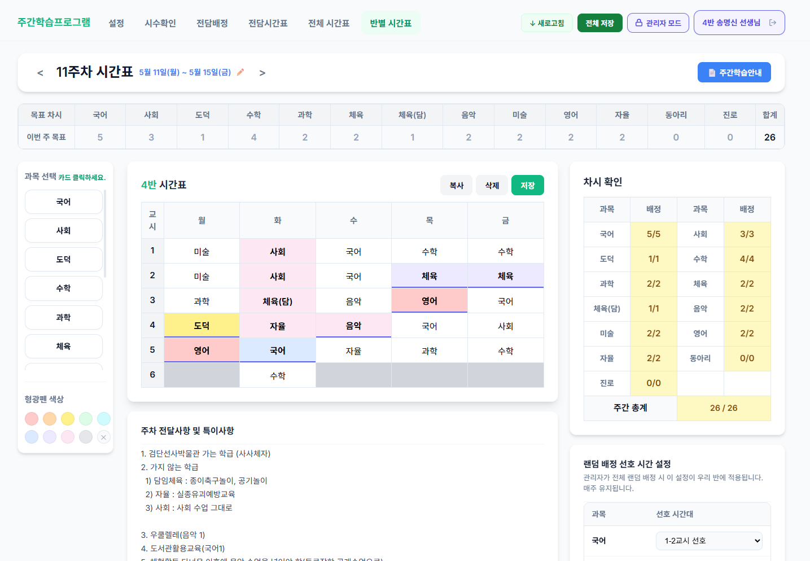The width and height of the screenshot is (810, 561).
Task: Select the 반별 시간표 tab
Action: coord(391,23)
